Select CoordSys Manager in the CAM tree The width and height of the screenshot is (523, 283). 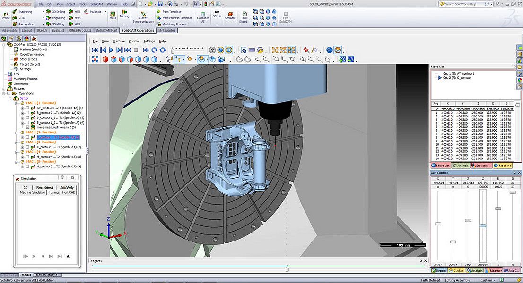click(x=32, y=54)
